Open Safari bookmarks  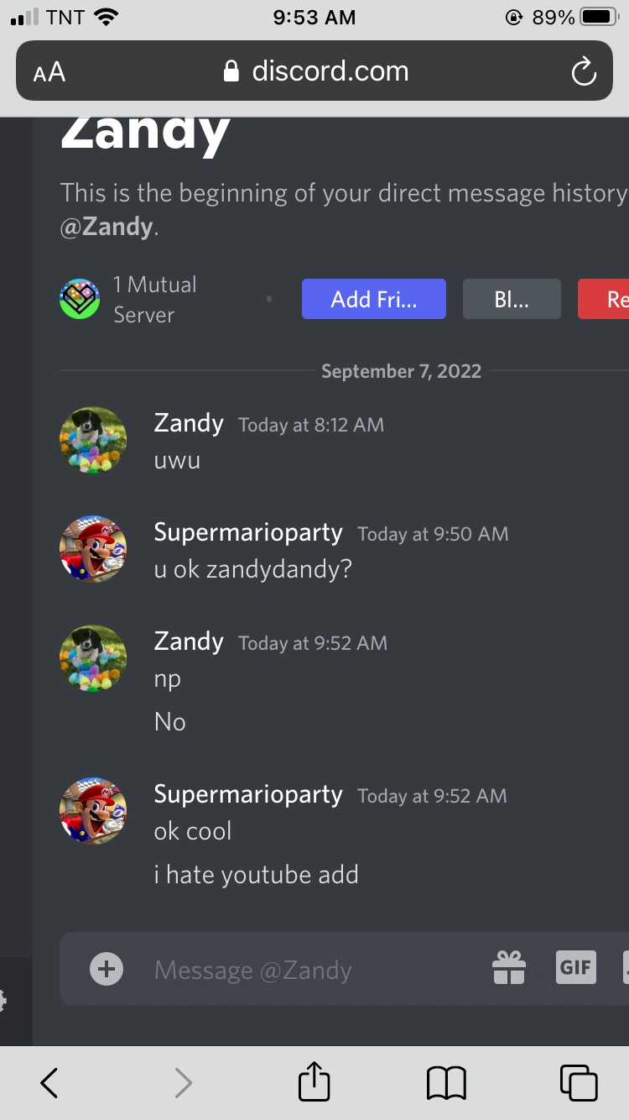(x=445, y=1082)
